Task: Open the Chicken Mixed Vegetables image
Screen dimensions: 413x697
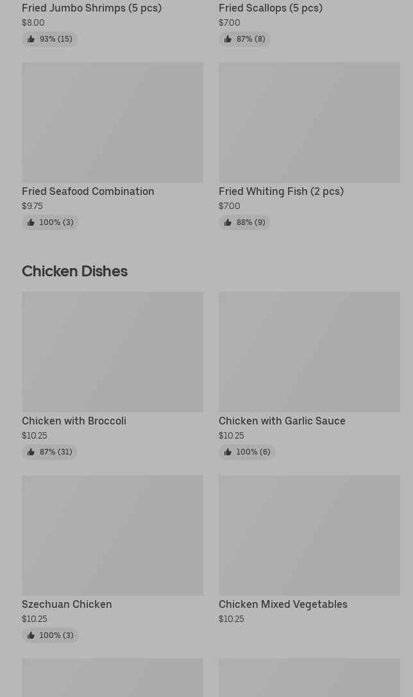Action: click(x=309, y=535)
